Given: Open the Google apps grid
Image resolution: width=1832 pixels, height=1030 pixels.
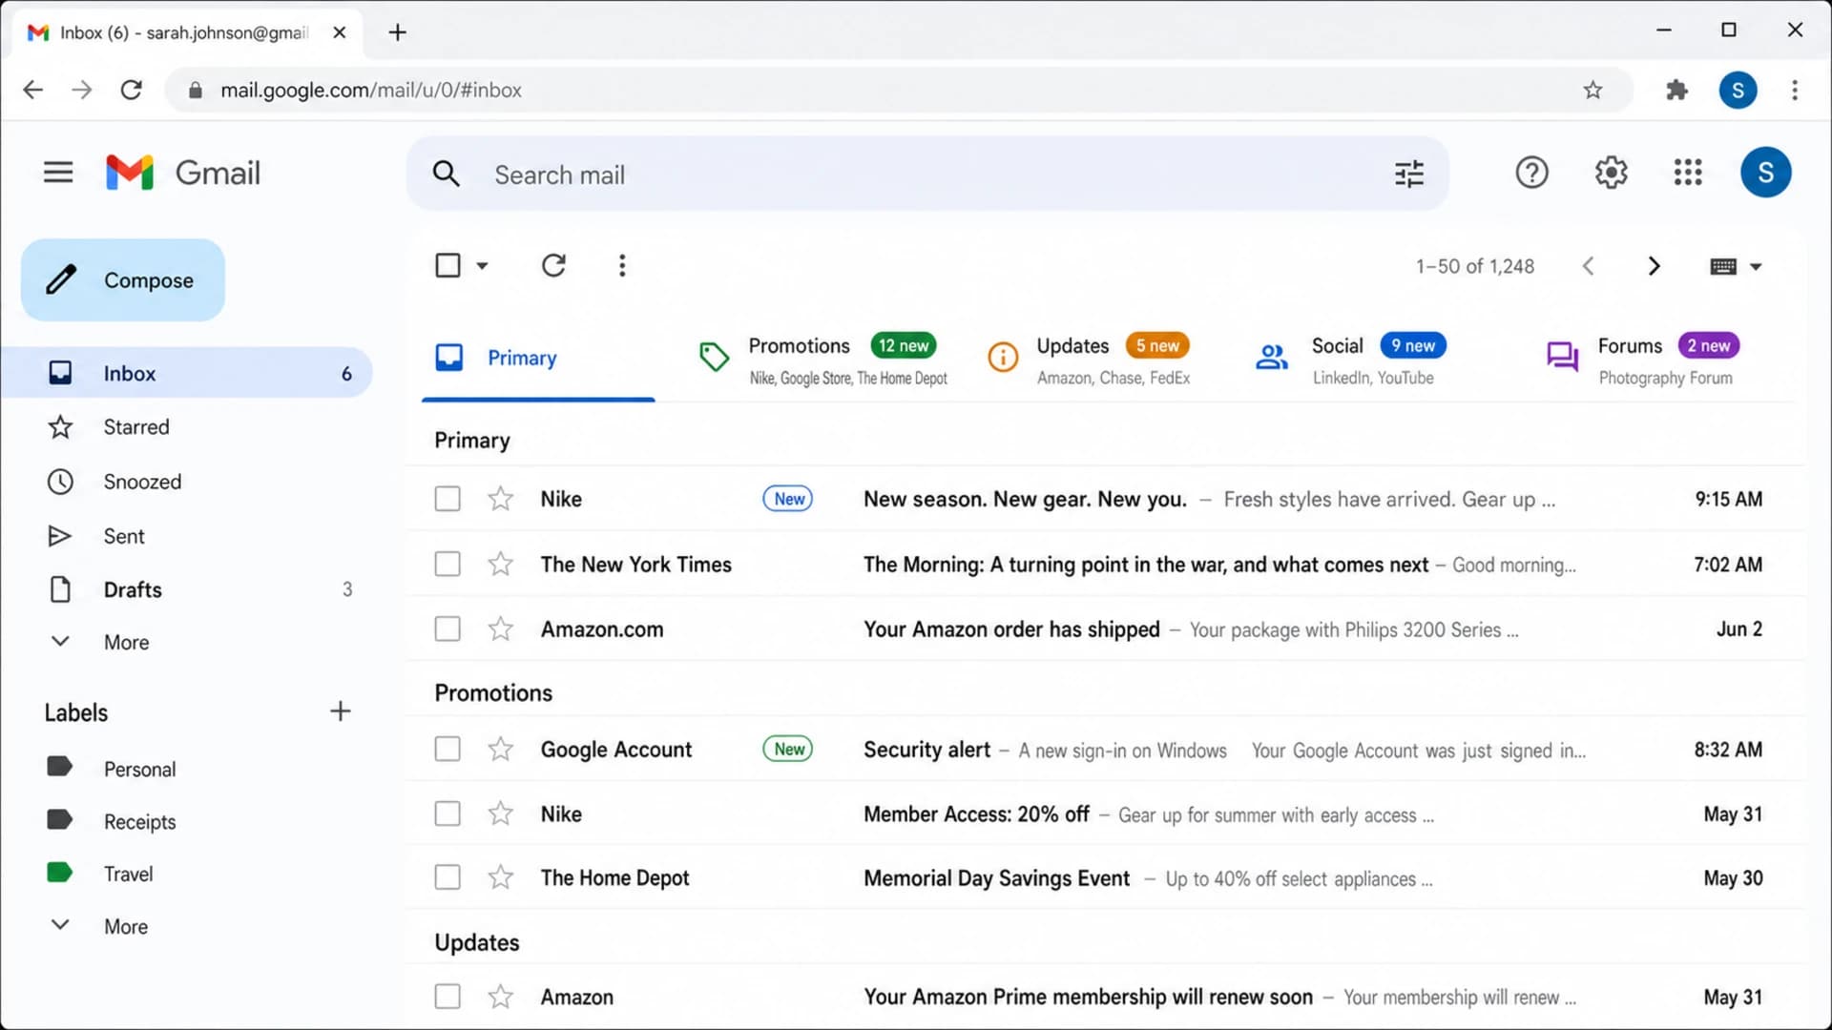Looking at the screenshot, I should [x=1688, y=173].
